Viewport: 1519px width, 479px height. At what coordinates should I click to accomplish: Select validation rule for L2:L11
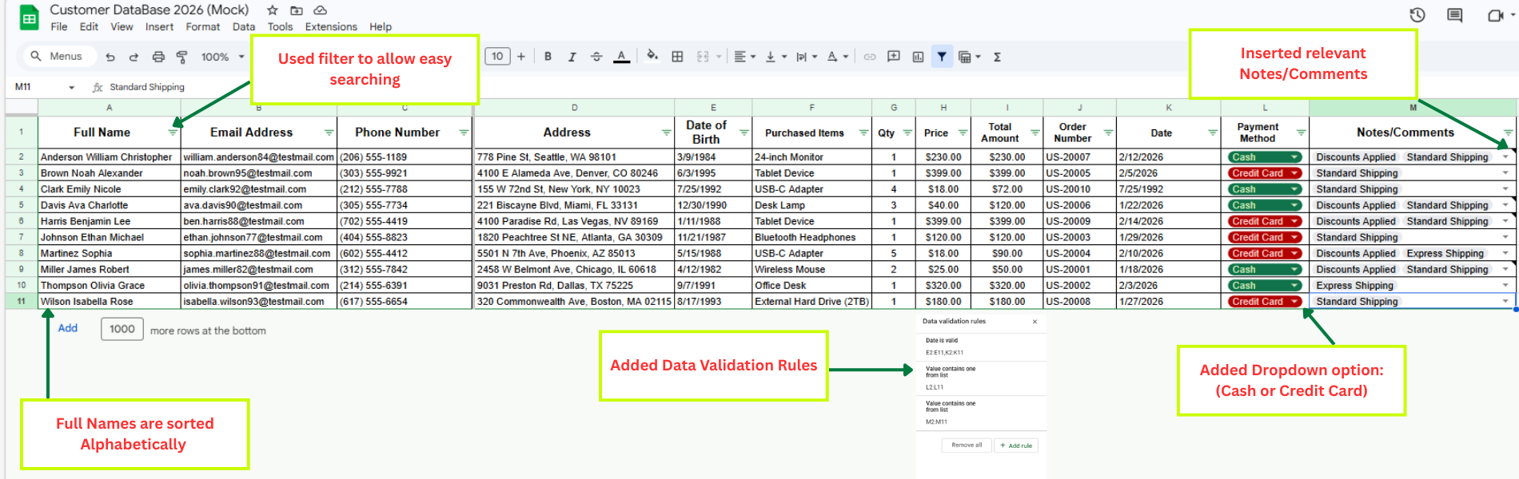click(981, 378)
